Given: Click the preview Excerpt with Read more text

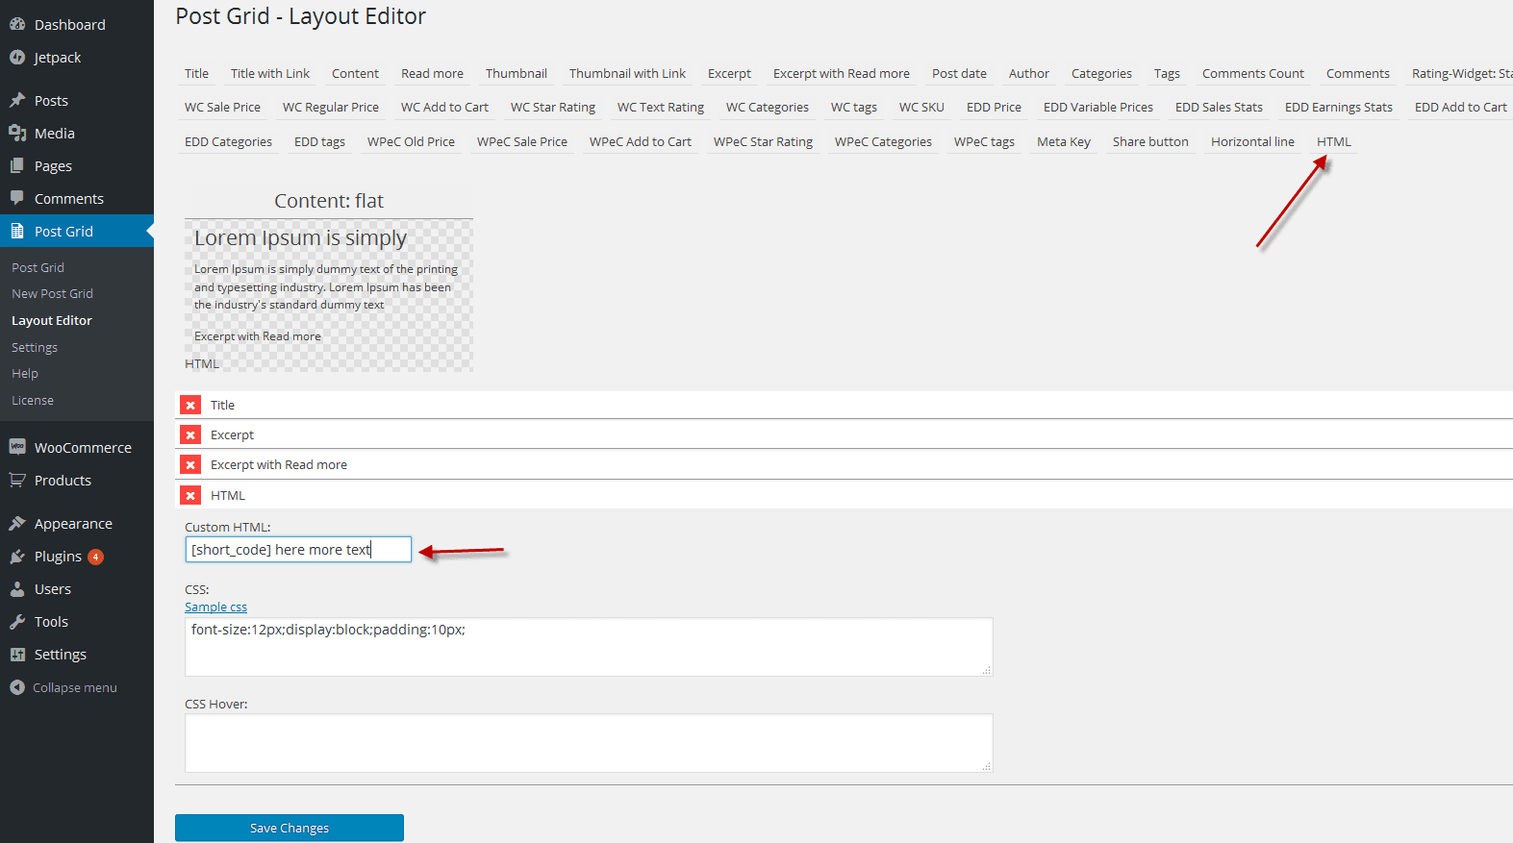Looking at the screenshot, I should tap(258, 336).
